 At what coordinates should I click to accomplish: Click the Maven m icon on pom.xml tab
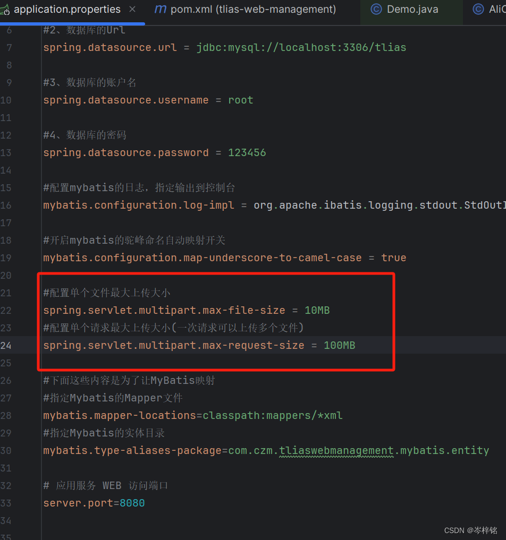tap(160, 10)
